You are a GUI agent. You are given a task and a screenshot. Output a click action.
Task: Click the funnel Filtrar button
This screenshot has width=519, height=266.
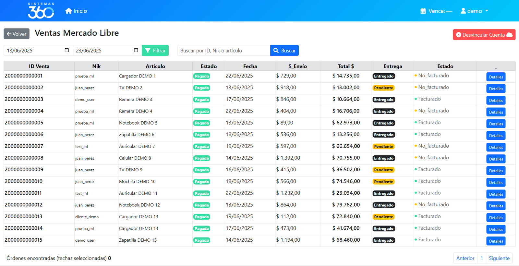coord(155,51)
